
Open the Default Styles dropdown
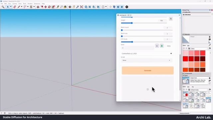(199, 90)
